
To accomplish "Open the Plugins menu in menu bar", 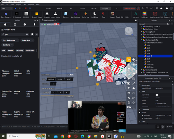I will point(18,5).
